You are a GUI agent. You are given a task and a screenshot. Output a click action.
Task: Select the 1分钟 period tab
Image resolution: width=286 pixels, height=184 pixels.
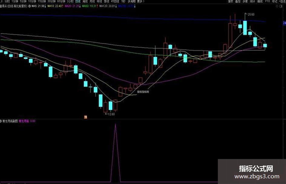tap(15, 1)
